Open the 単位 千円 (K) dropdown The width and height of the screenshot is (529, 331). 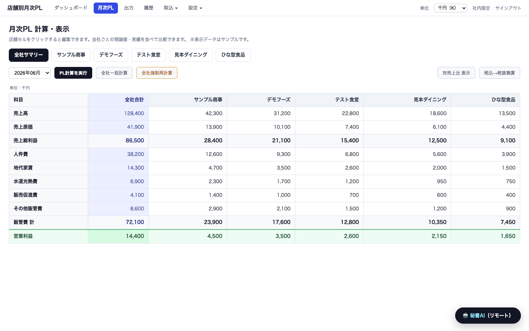[x=450, y=8]
